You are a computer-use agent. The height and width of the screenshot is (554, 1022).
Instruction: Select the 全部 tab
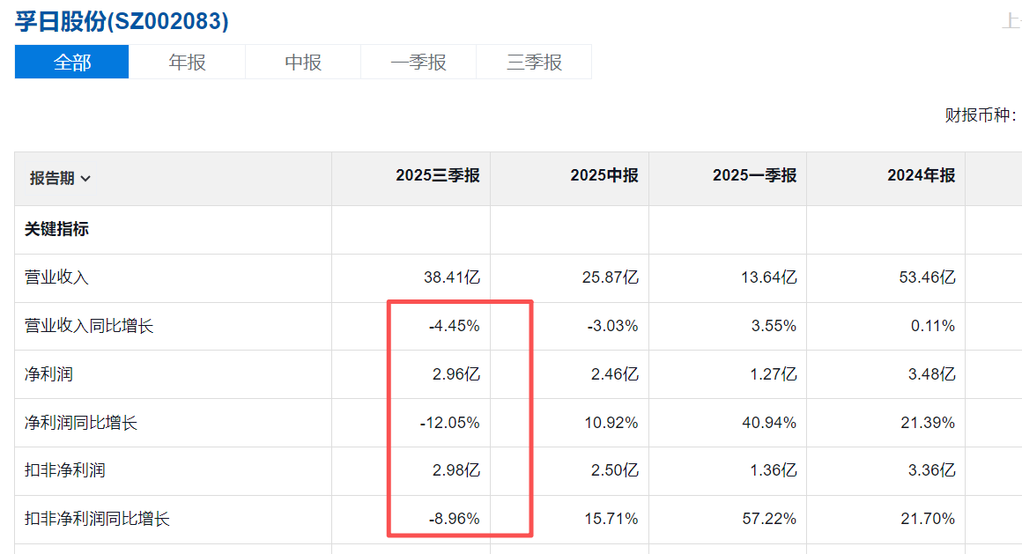click(72, 63)
